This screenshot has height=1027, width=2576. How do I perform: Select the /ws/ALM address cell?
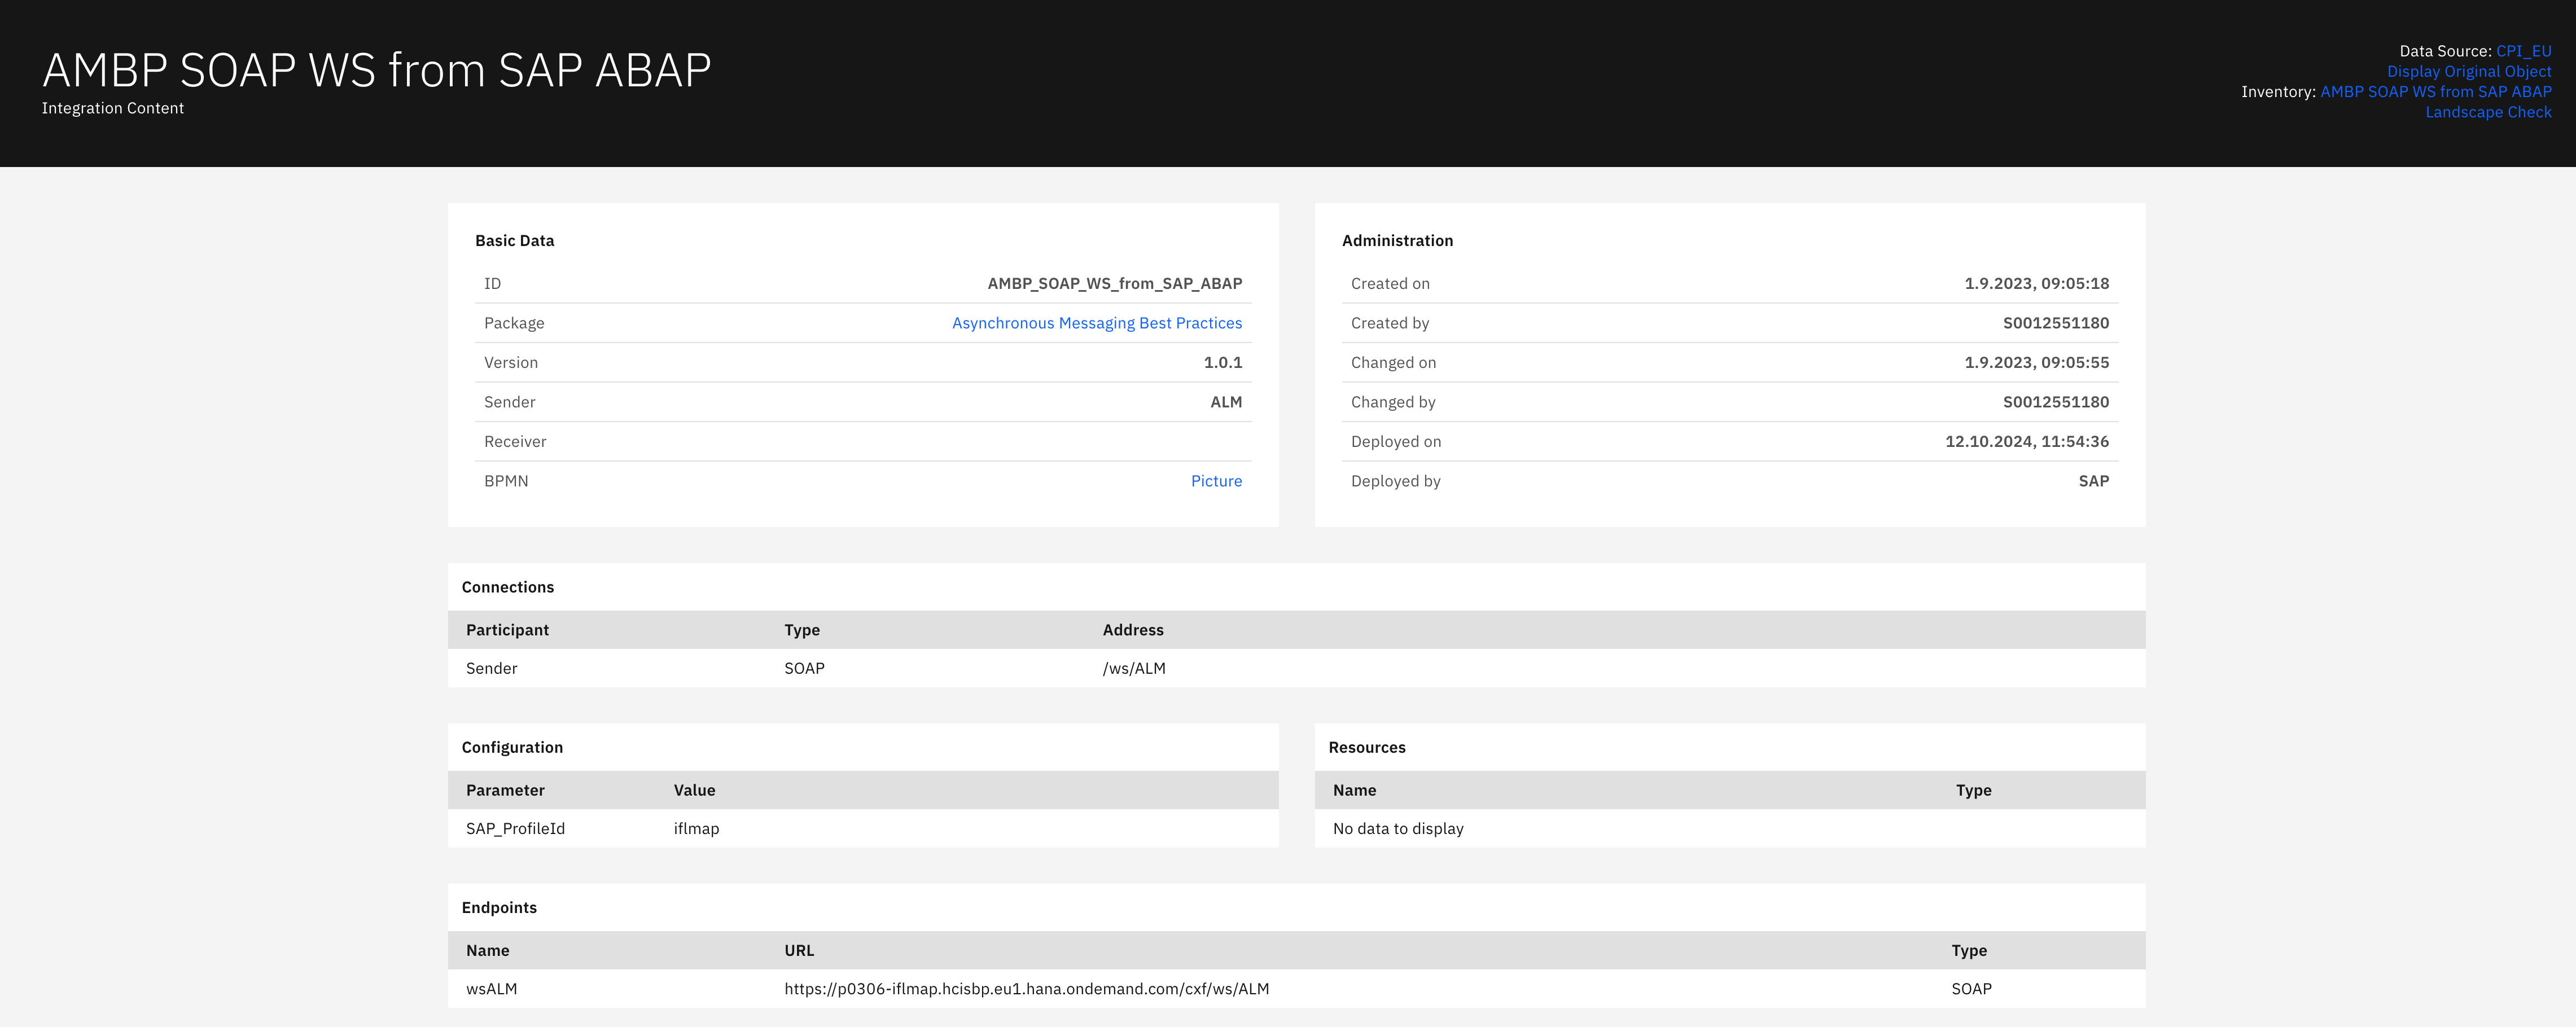pyautogui.click(x=1134, y=668)
